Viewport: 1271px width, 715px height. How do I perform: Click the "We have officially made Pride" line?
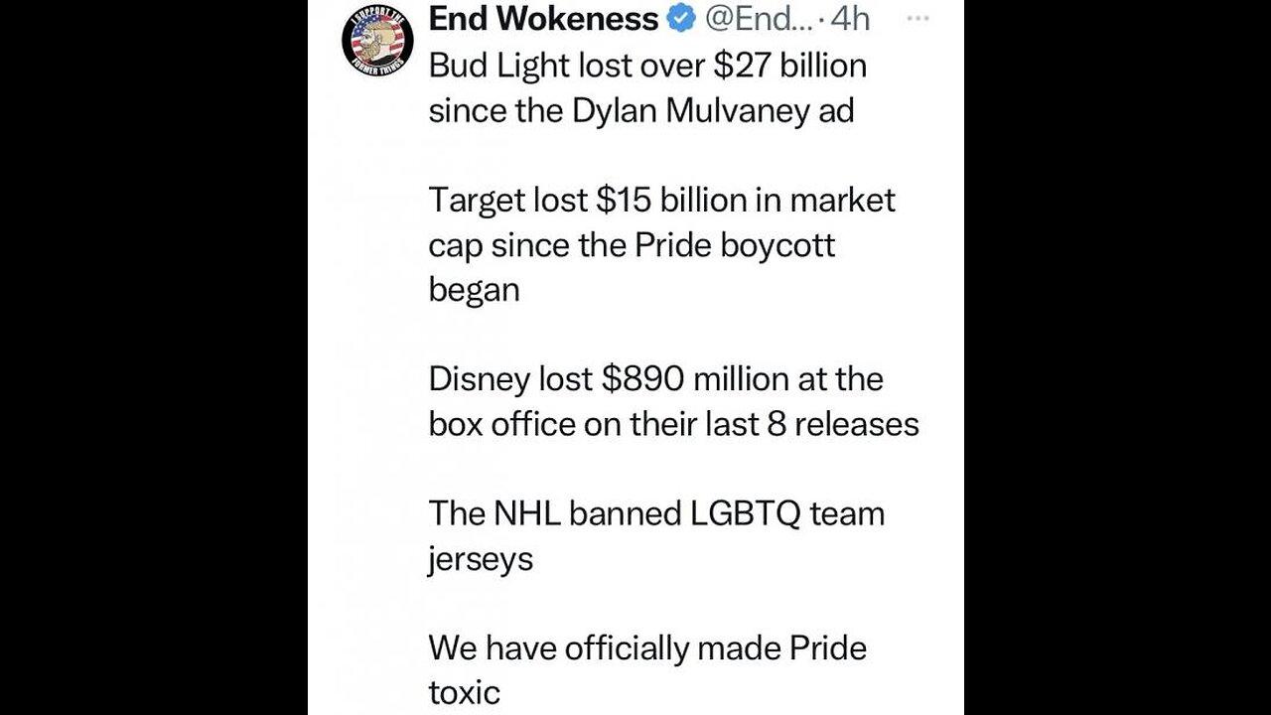pyautogui.click(x=646, y=648)
